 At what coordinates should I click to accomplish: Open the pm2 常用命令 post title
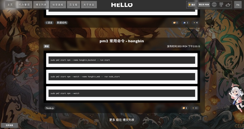pos(122,41)
